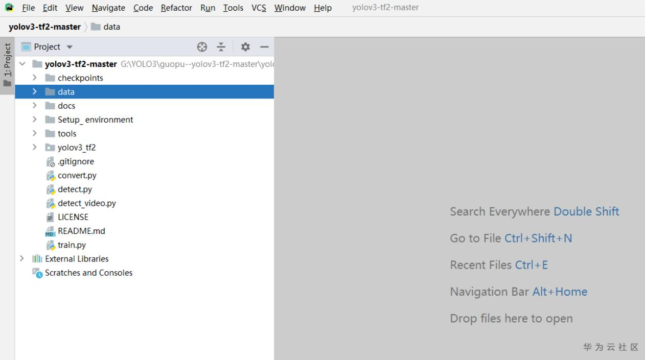Hide the Project tool window with minus icon

pos(264,47)
